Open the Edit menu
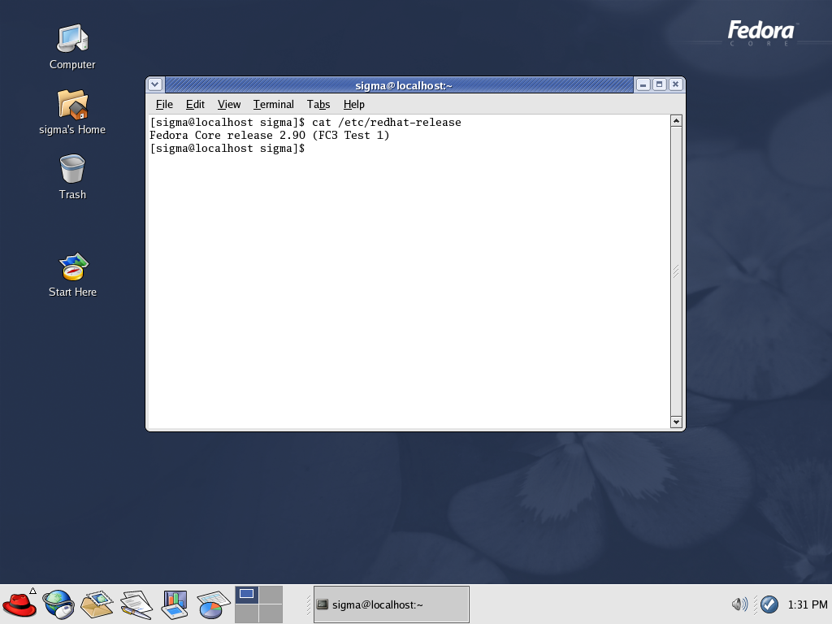Image resolution: width=832 pixels, height=624 pixels. [195, 105]
